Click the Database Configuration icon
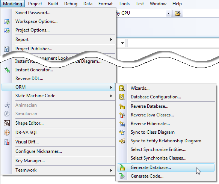The image size is (219, 184). point(122,97)
